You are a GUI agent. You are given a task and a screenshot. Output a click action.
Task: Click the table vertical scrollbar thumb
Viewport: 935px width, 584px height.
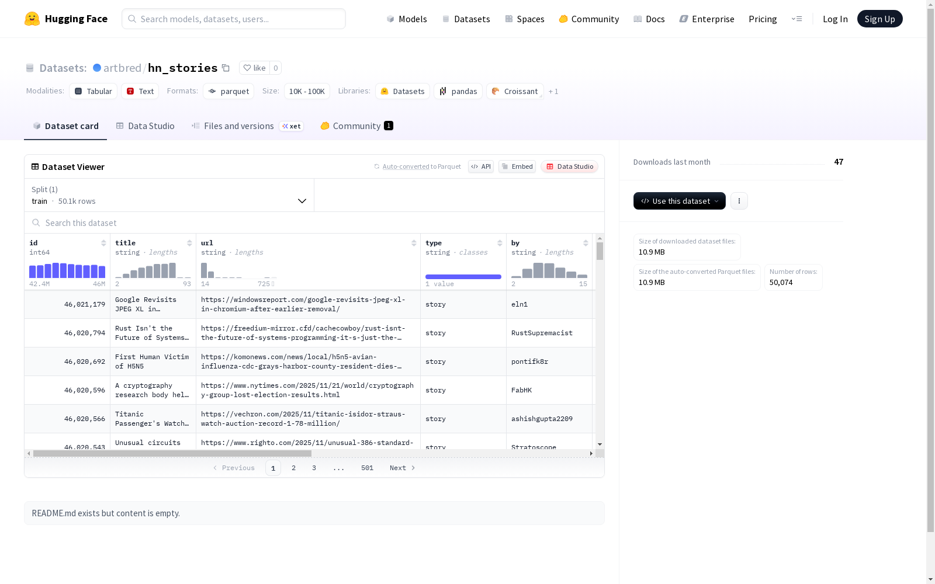pos(600,251)
